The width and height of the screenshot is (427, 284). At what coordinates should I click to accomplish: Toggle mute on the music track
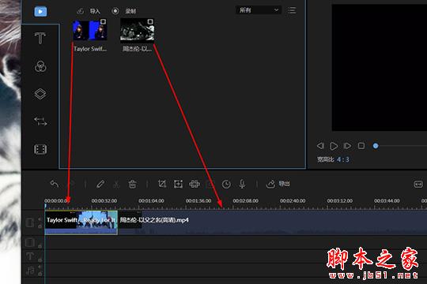point(40,267)
